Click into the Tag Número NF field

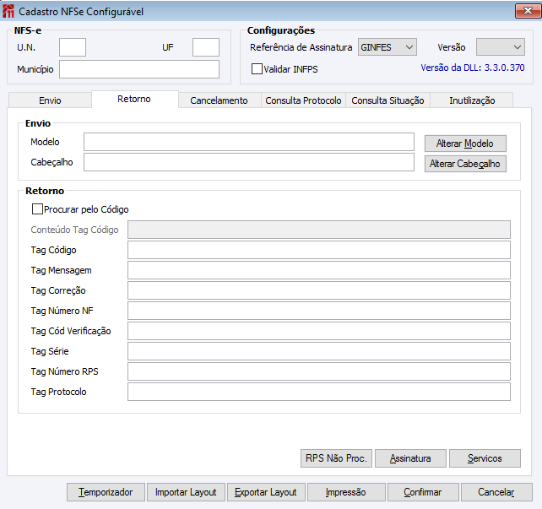(x=319, y=311)
